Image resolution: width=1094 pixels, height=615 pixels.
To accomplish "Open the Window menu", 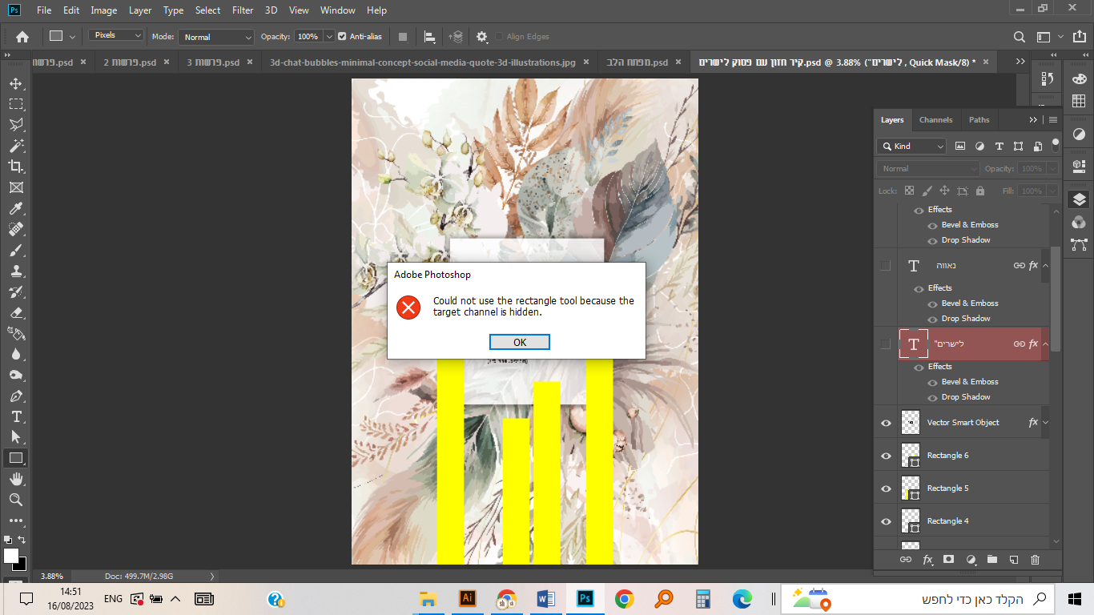I will pos(337,10).
